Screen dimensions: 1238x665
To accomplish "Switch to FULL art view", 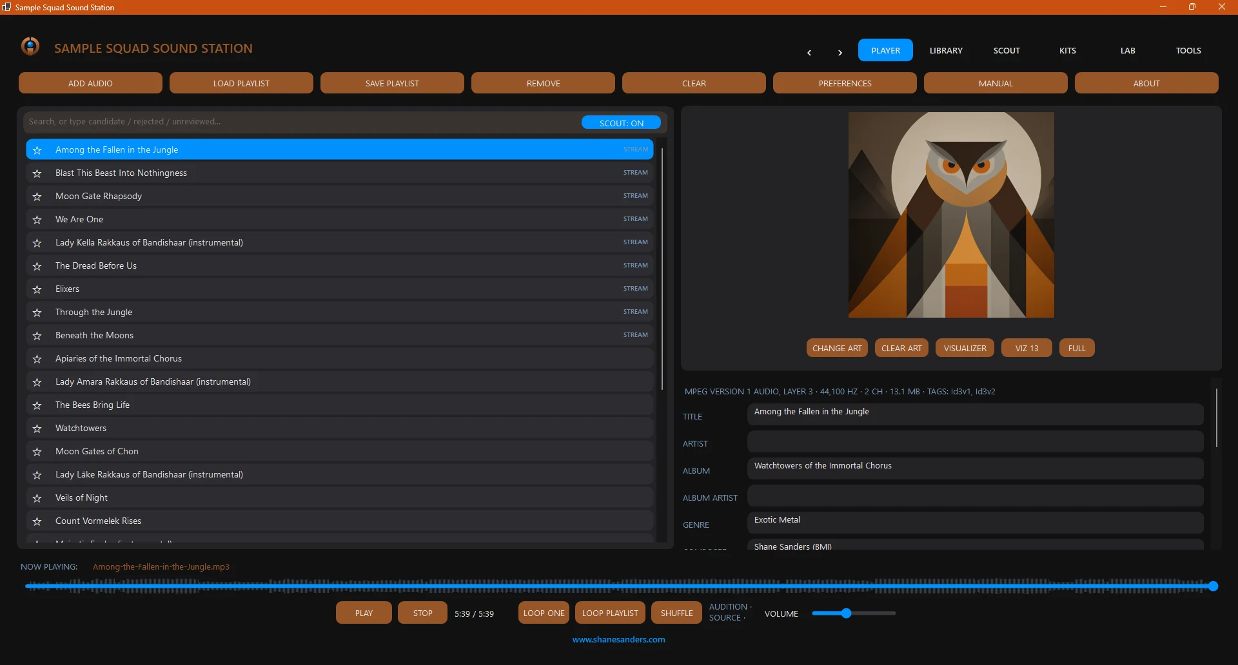I will click(x=1077, y=348).
